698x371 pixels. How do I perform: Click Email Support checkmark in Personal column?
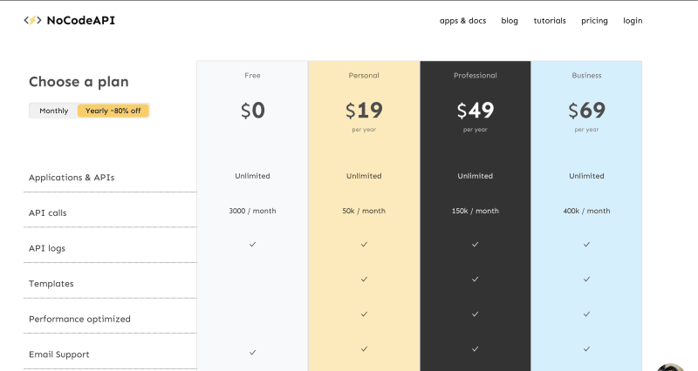coord(364,349)
